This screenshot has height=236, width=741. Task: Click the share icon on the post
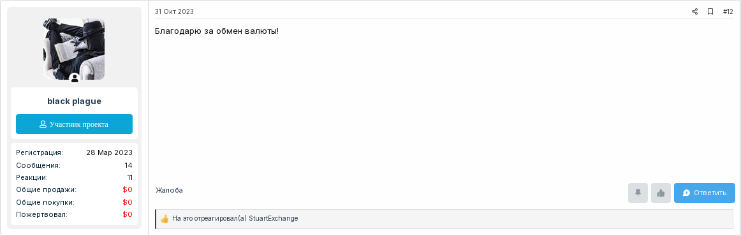[694, 12]
